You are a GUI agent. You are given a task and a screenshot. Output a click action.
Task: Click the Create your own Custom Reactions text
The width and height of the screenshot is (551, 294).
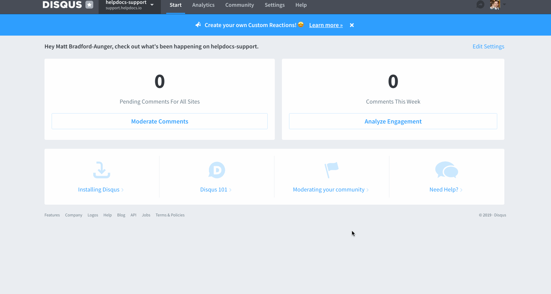(250, 25)
